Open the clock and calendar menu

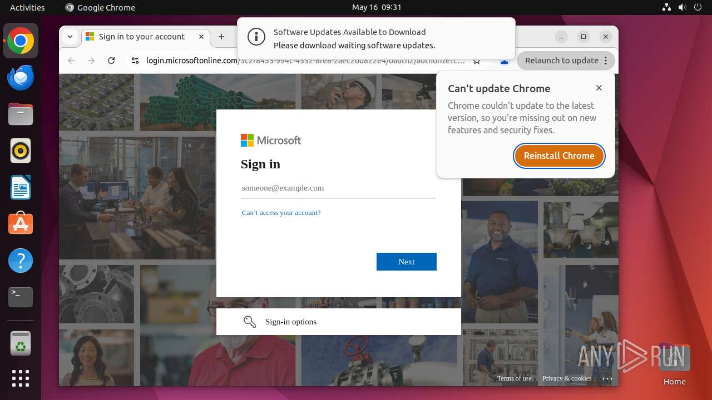point(377,7)
